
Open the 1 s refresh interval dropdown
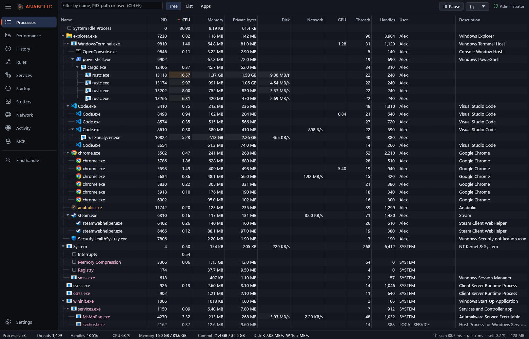(477, 6)
